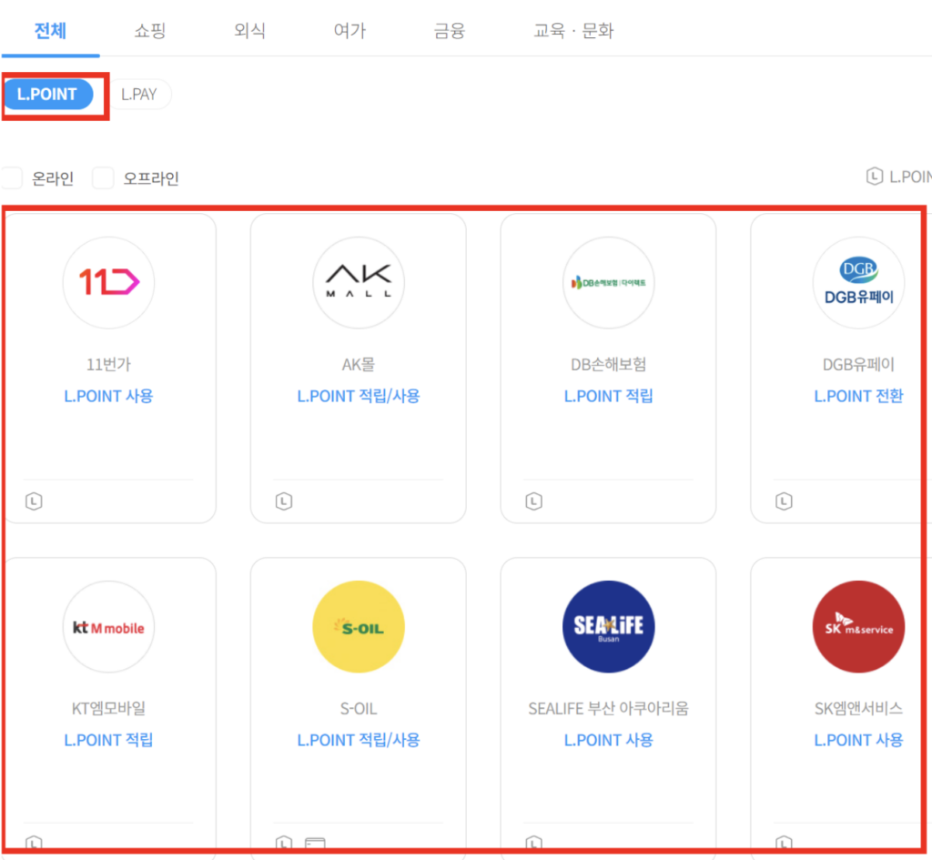Click the kt M mobile logo
The height and width of the screenshot is (860, 932).
click(x=108, y=627)
